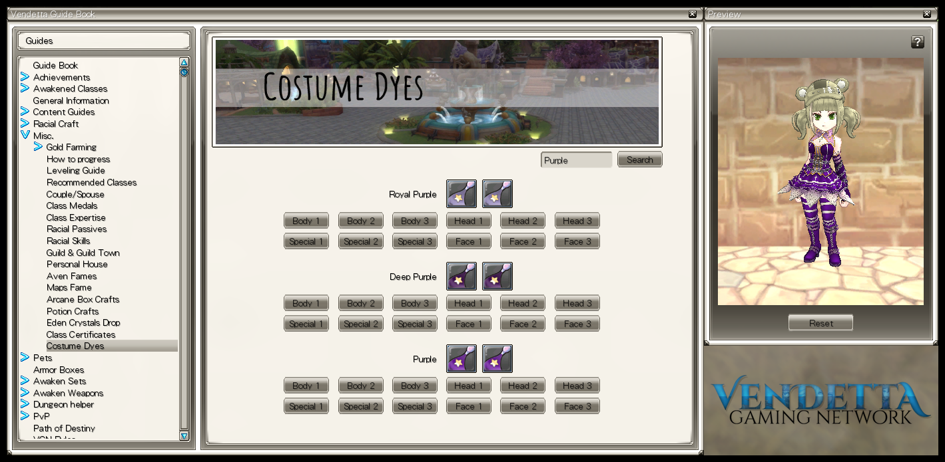Screen dimensions: 945x462
Task: Click the first Royal Purple dye icon
Action: [x=462, y=194]
